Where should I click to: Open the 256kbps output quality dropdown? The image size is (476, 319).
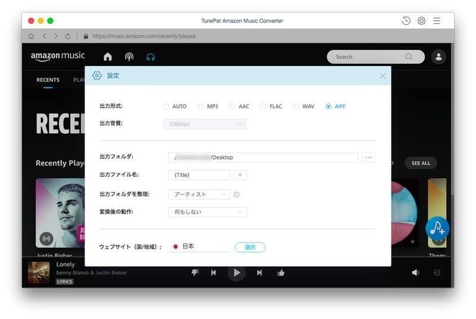tap(205, 124)
